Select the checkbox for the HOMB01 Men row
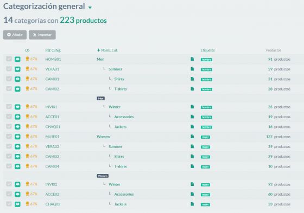 [9, 59]
